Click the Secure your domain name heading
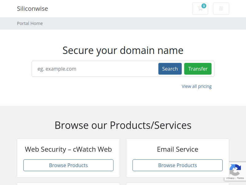Screen dimensions: 246x185 click(123, 51)
